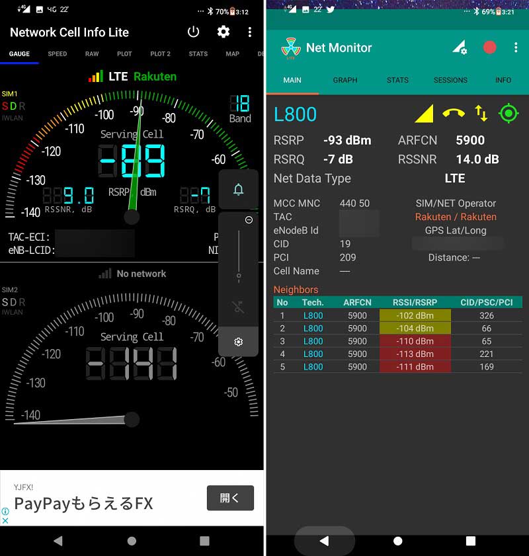Open the STATS tab in Network Cell Info
This screenshot has width=529, height=556.
[x=198, y=54]
